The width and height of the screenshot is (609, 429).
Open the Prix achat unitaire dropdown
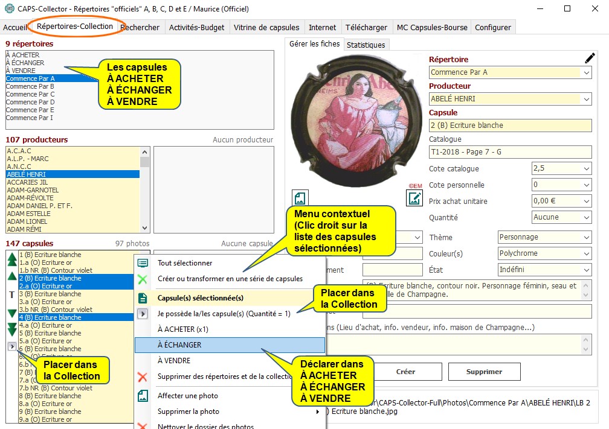pos(587,201)
